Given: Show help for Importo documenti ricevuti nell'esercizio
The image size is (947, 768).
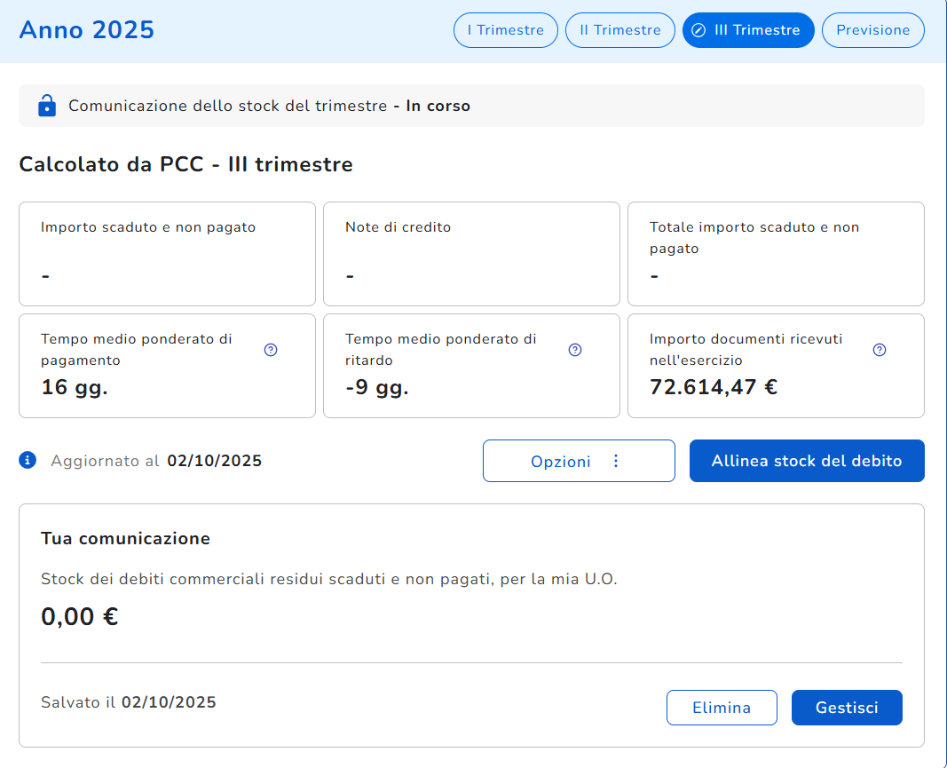Looking at the screenshot, I should click(x=880, y=350).
